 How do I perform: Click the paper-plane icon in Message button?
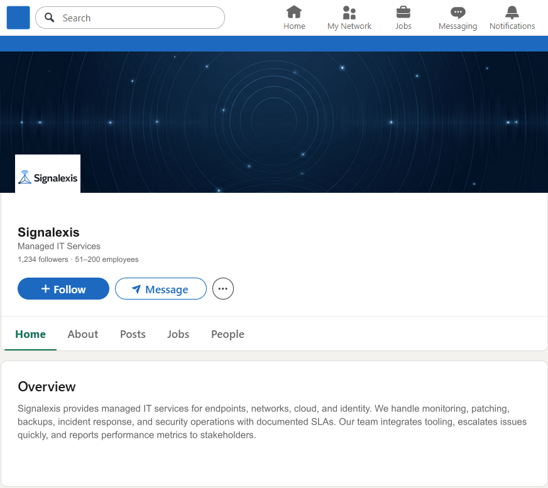pyautogui.click(x=137, y=289)
